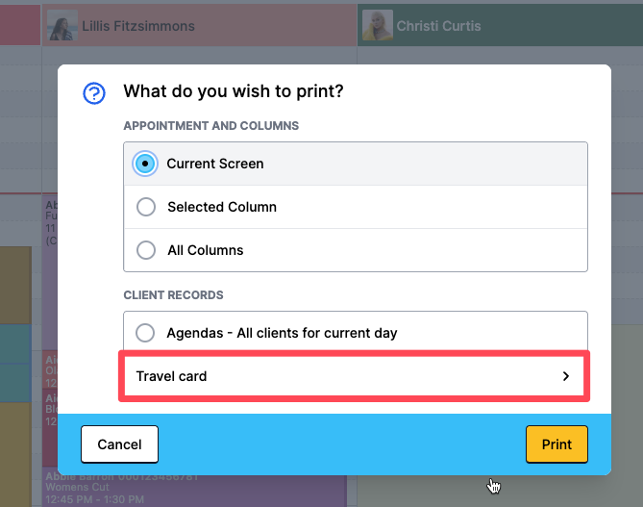Click the Lillis Fitzsimmons column header name
643x507 pixels.
[x=137, y=26]
